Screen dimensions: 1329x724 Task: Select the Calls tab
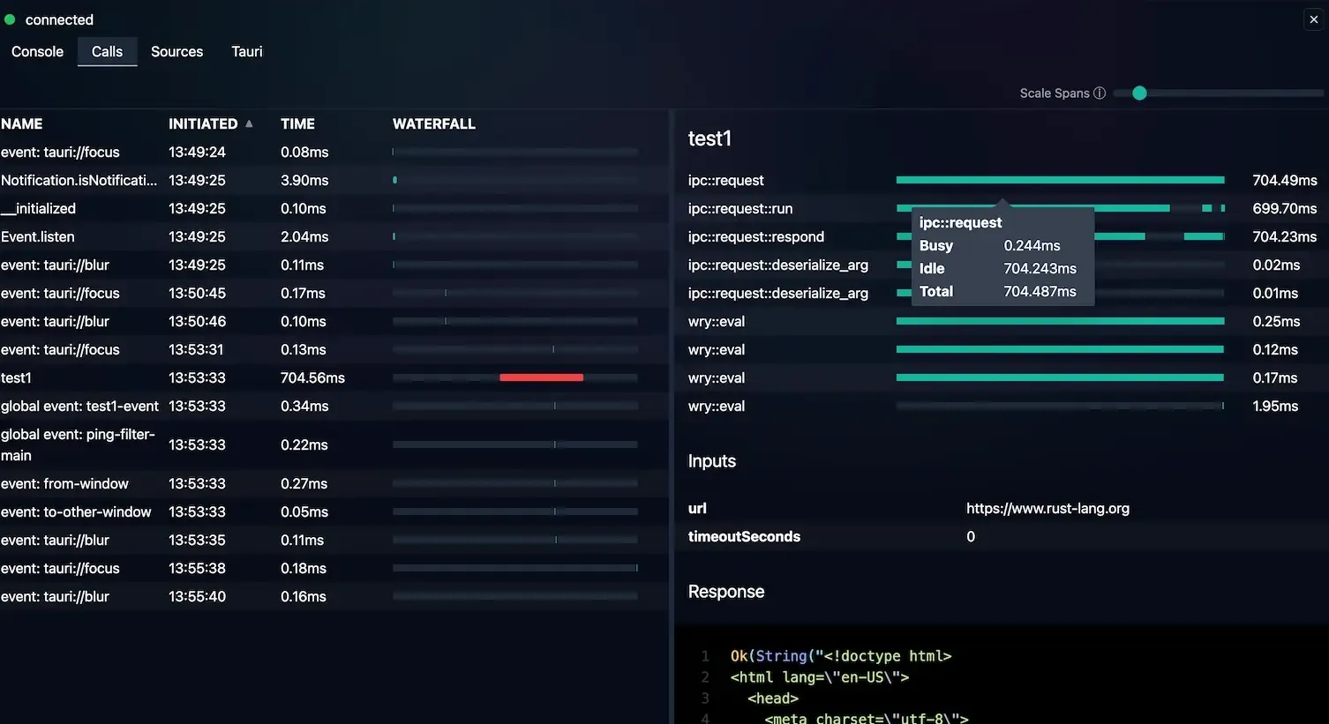coord(107,51)
